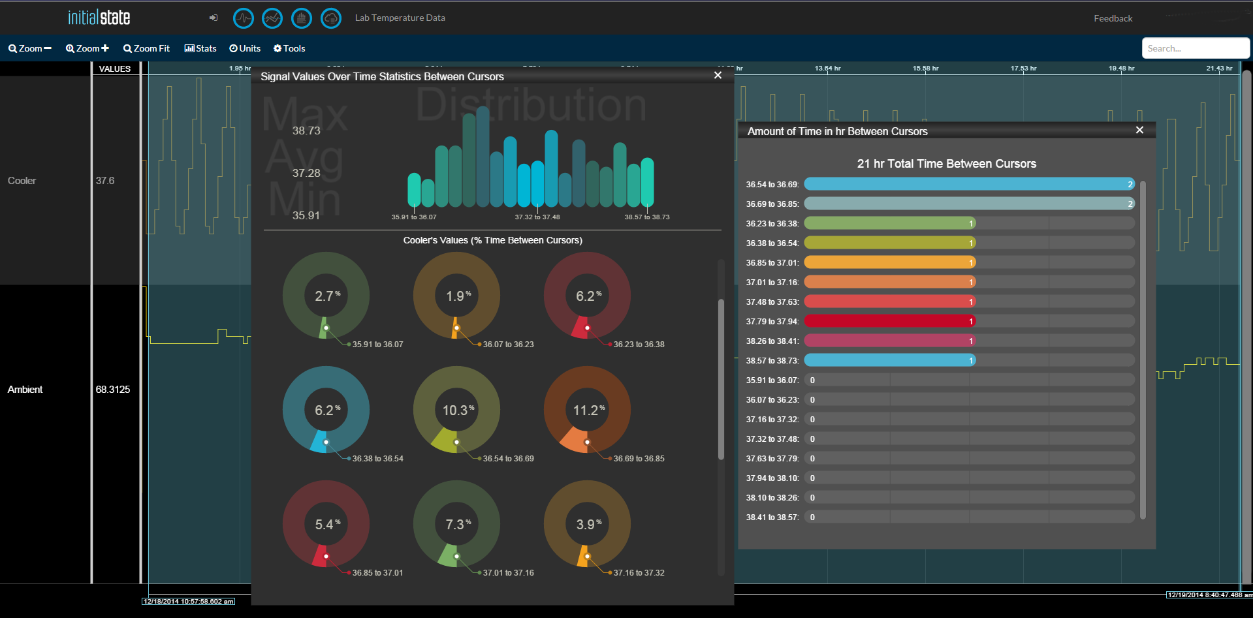Click the 6.2% donut for 36.23 to 36.38

tap(587, 296)
